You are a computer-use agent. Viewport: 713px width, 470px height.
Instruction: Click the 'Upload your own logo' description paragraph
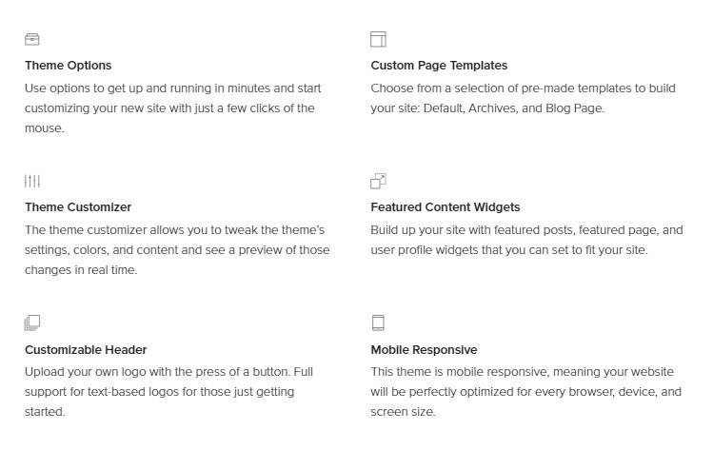(x=169, y=392)
